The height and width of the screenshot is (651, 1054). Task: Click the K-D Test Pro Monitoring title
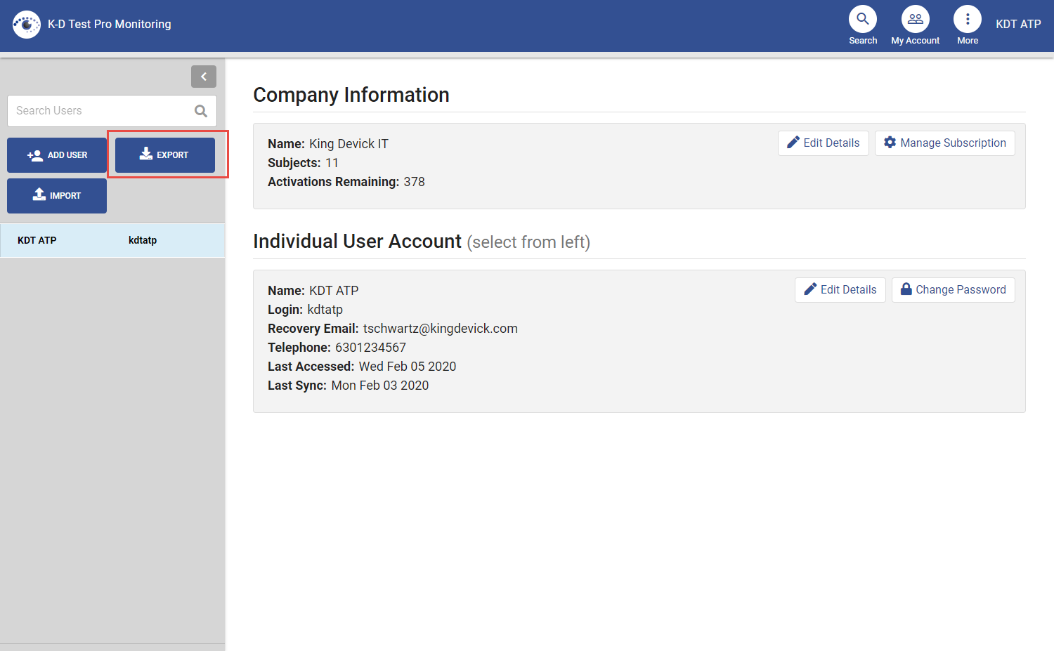[109, 23]
